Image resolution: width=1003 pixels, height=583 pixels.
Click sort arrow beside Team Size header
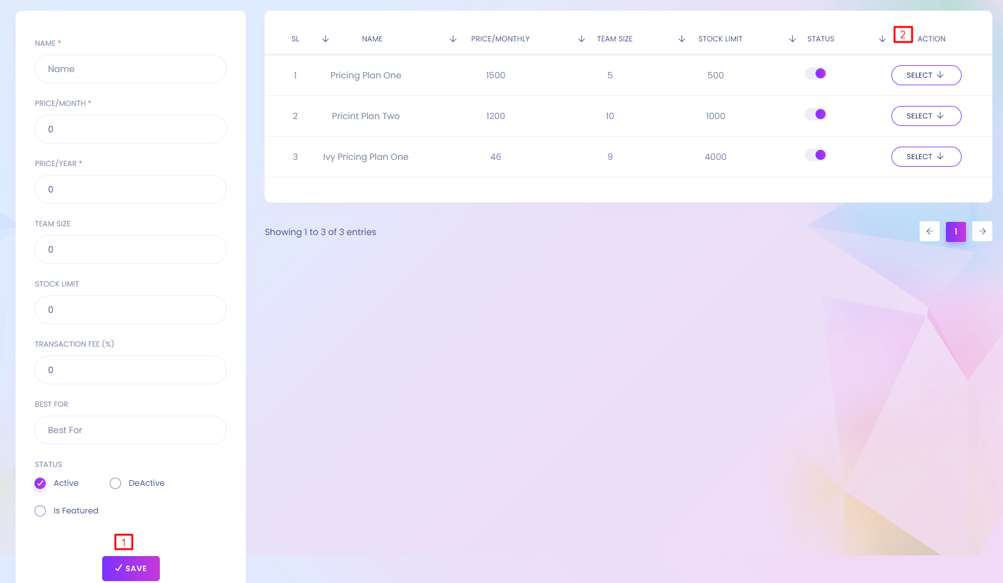click(582, 39)
